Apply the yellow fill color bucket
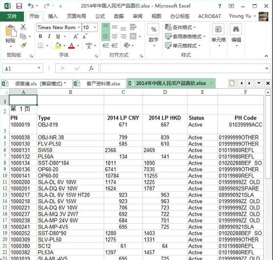The image size is (273, 260). [x=58, y=46]
